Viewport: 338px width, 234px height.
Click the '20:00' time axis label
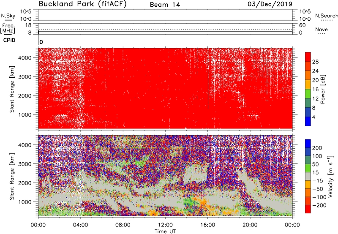pos(250,225)
